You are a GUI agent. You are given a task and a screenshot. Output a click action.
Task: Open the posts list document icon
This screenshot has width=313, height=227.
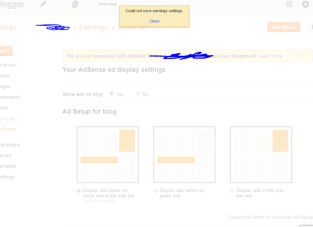pyautogui.click(x=75, y=4)
